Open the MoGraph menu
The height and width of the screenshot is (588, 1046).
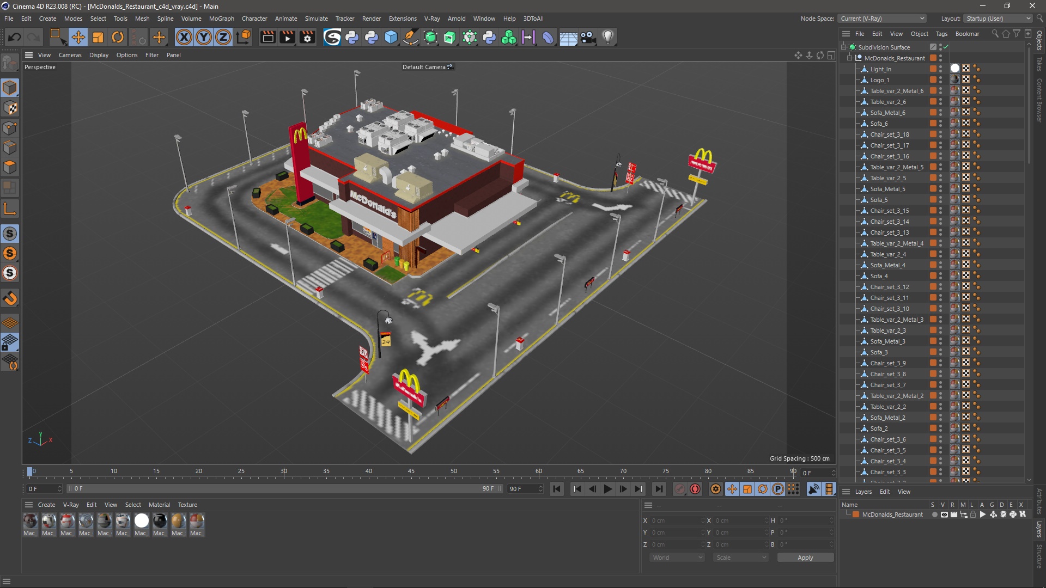(x=221, y=19)
